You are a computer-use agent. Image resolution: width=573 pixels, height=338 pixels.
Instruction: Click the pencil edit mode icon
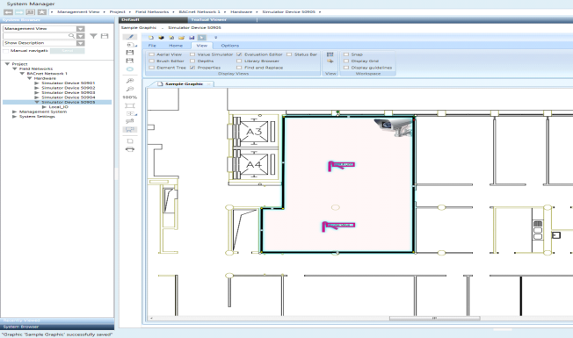pyautogui.click(x=130, y=37)
